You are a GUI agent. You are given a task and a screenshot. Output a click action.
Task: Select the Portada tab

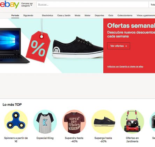click(x=15, y=15)
